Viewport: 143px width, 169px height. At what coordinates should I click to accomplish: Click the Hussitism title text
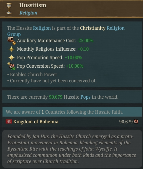tap(33, 5)
